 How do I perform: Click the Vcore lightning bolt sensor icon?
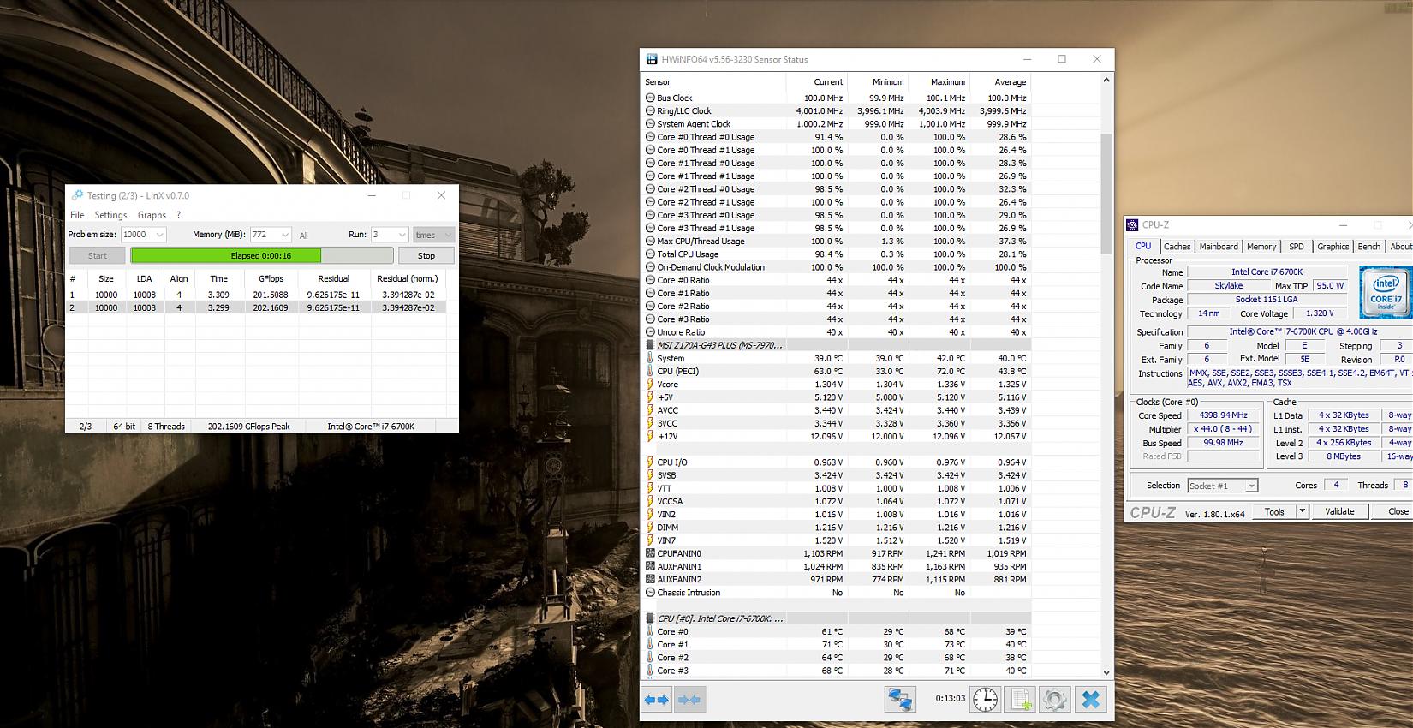(650, 385)
